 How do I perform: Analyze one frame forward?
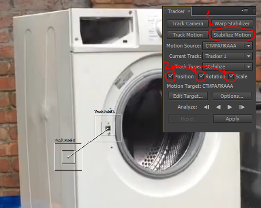click(x=242, y=107)
